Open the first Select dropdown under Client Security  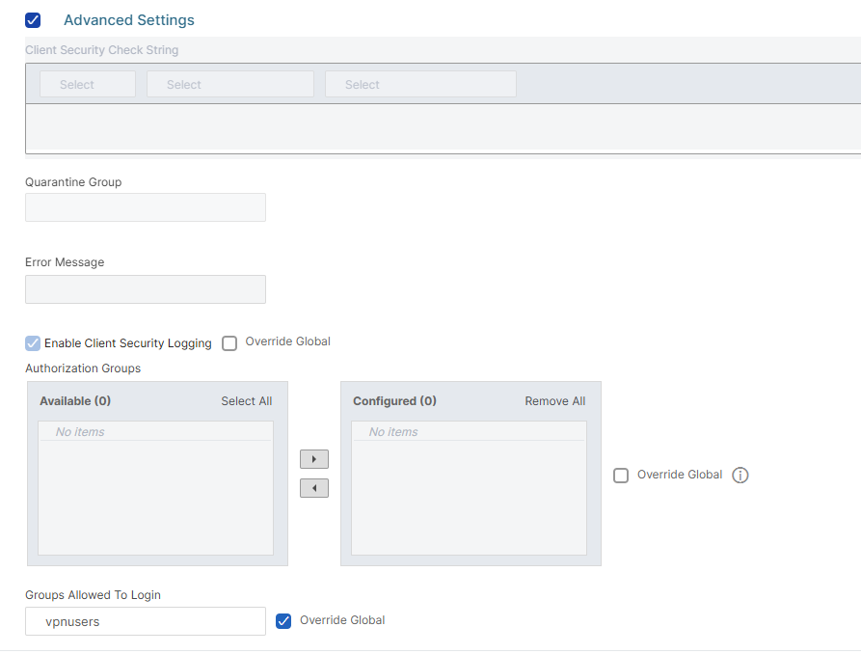87,85
